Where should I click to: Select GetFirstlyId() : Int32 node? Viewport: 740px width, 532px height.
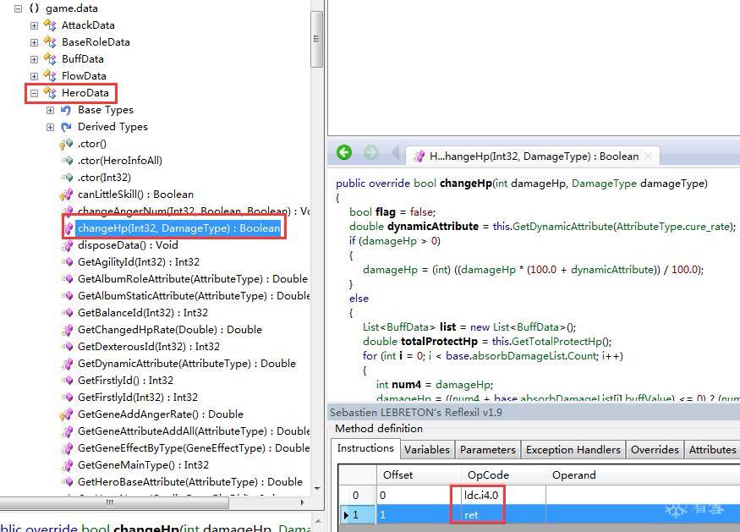pyautogui.click(x=125, y=381)
